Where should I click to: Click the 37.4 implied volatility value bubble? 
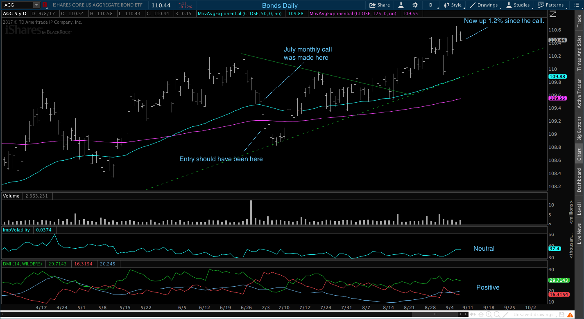[x=554, y=248]
